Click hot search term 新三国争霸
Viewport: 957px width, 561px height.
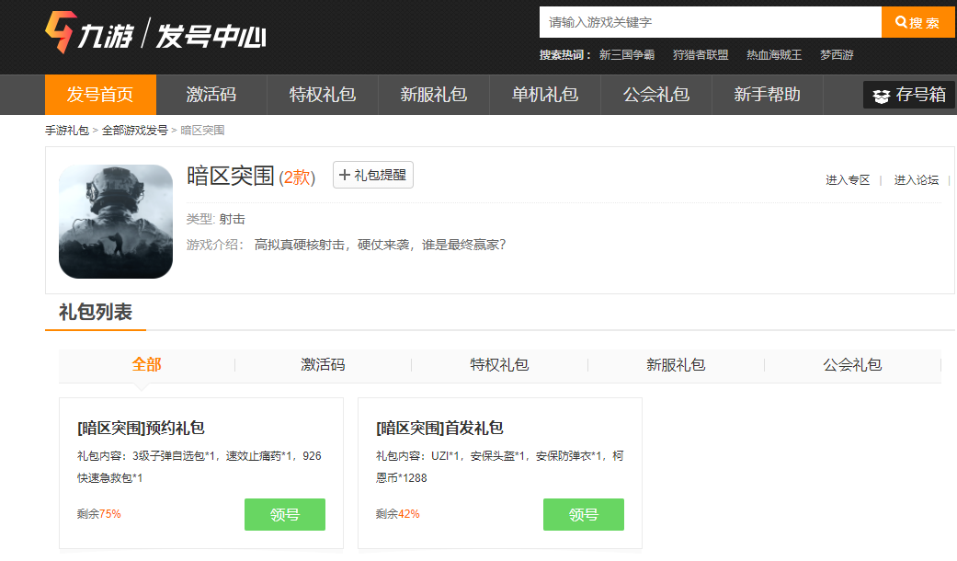627,55
